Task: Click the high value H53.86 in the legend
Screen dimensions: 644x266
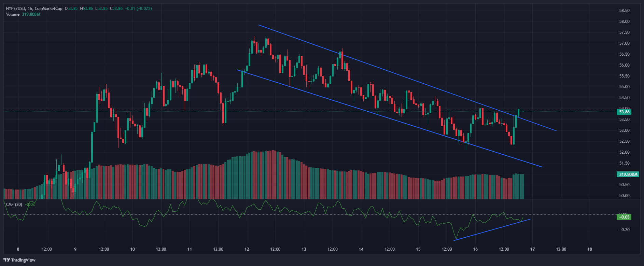Action: [86, 8]
